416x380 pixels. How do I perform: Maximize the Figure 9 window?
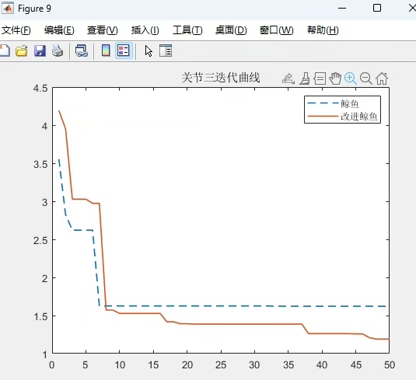click(x=377, y=9)
